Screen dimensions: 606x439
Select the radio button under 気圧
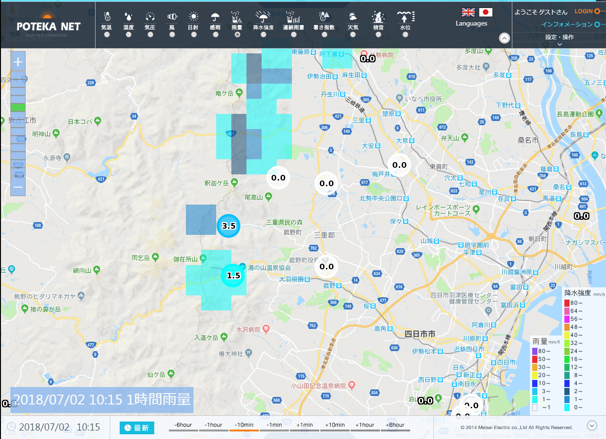[x=150, y=34]
